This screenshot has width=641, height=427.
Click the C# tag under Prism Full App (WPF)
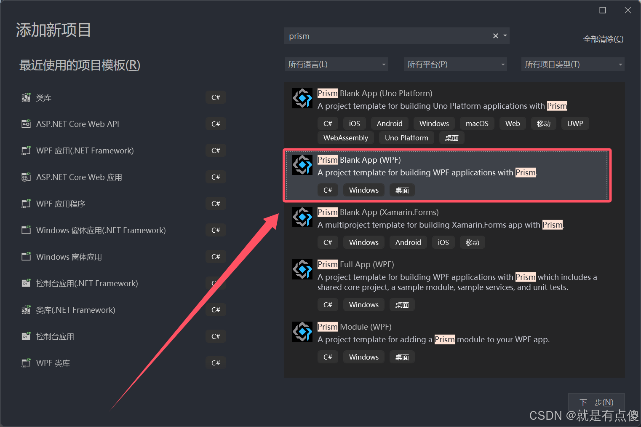click(x=328, y=305)
